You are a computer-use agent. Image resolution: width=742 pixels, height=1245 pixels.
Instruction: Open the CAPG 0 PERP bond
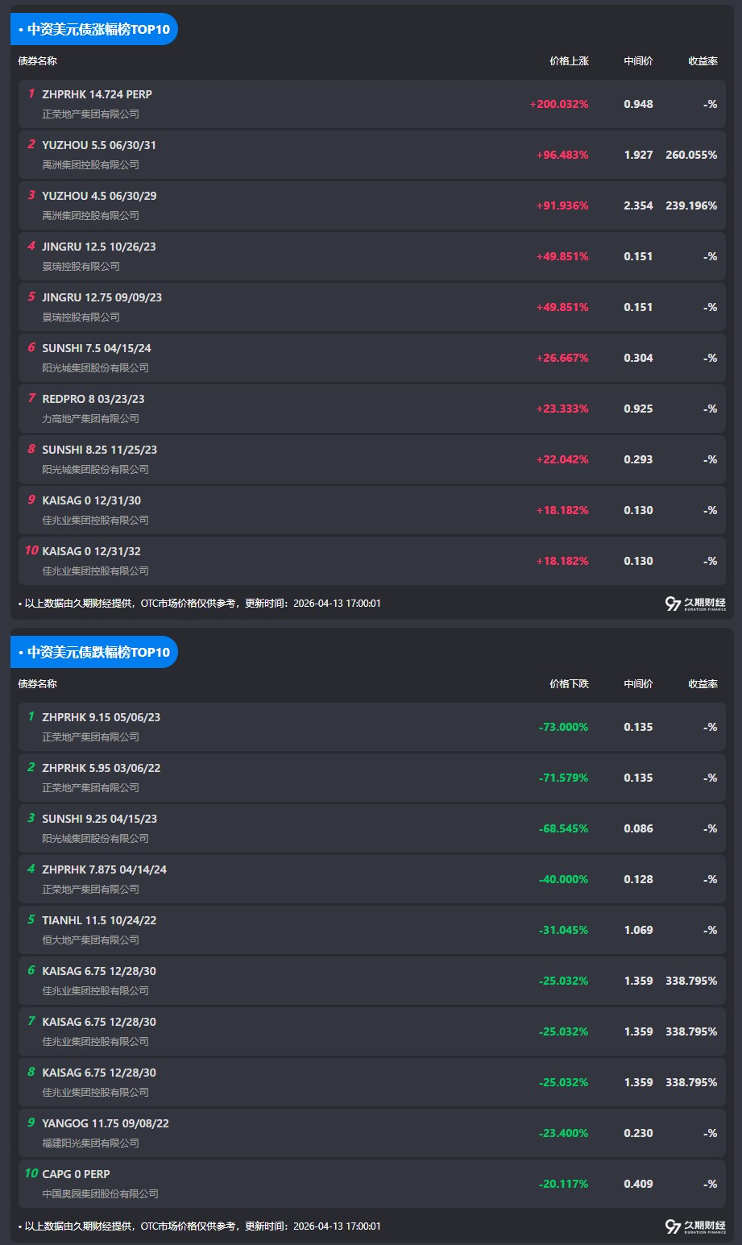76,1174
